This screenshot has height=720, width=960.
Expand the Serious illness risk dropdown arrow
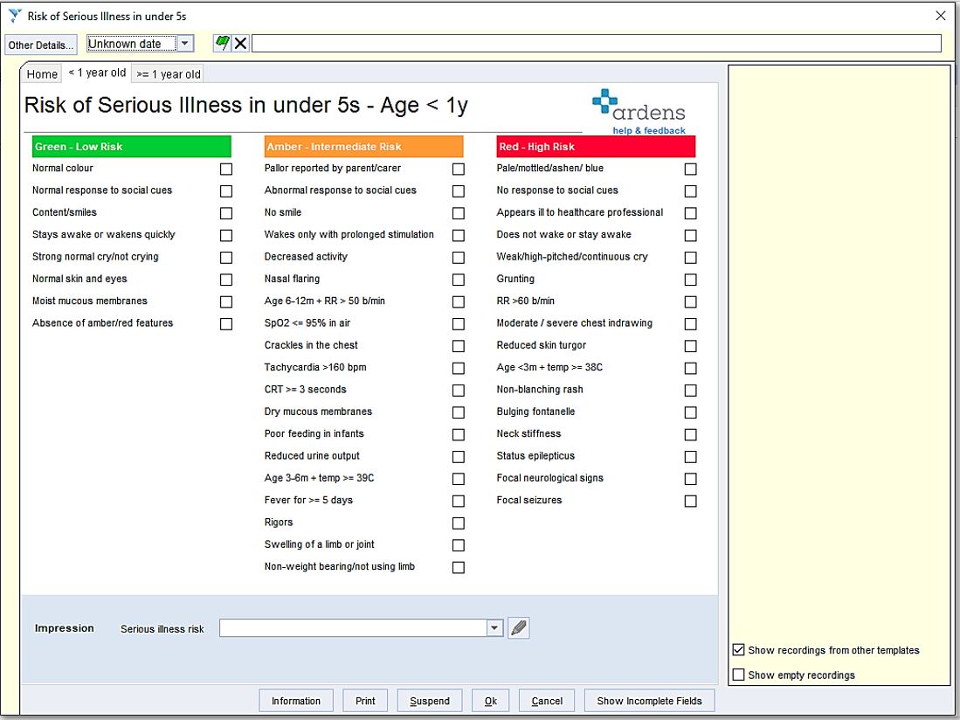pos(494,628)
